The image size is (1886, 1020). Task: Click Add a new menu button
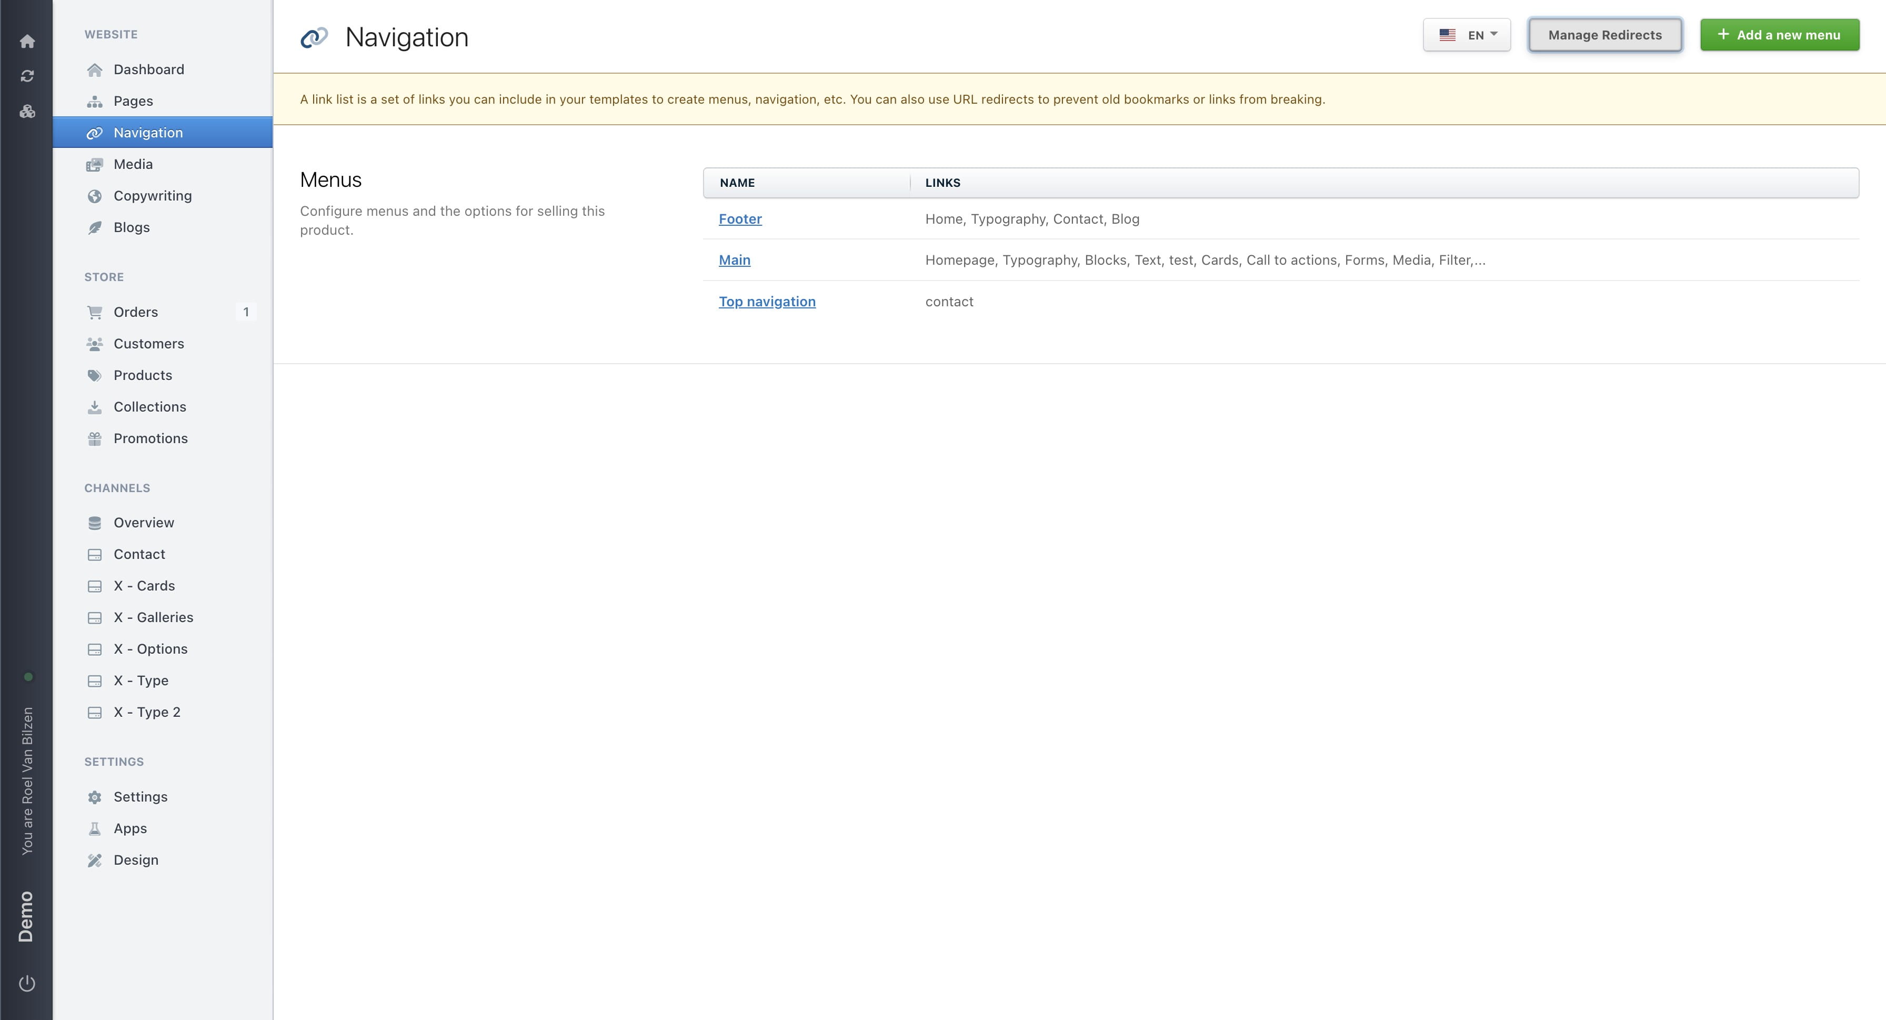[x=1779, y=35]
